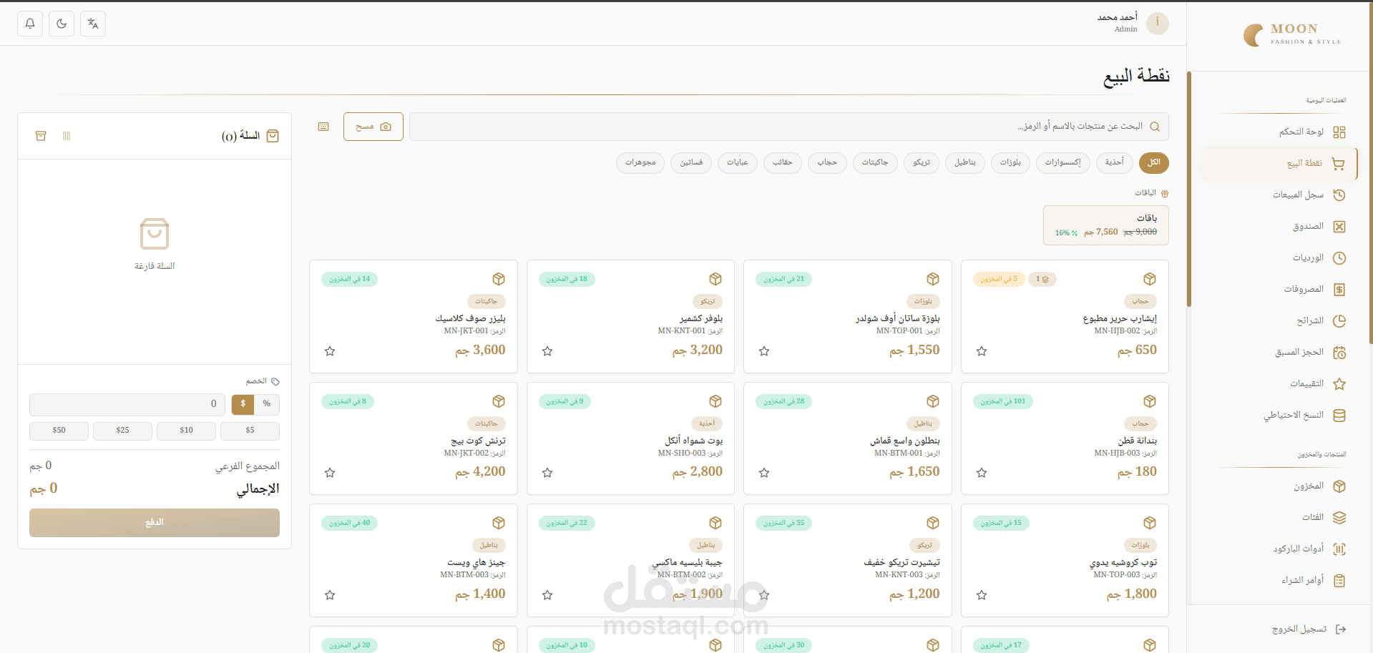Switch discount to dollar amount mode
The image size is (1373, 653).
pyautogui.click(x=243, y=404)
